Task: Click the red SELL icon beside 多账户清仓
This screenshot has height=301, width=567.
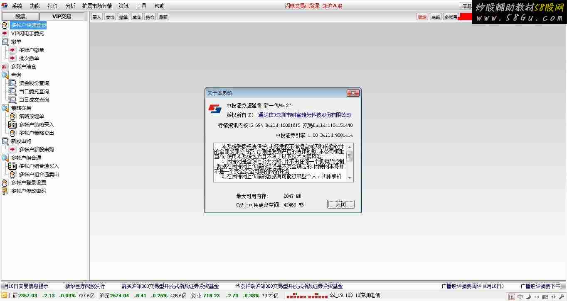Action: [x=5, y=67]
